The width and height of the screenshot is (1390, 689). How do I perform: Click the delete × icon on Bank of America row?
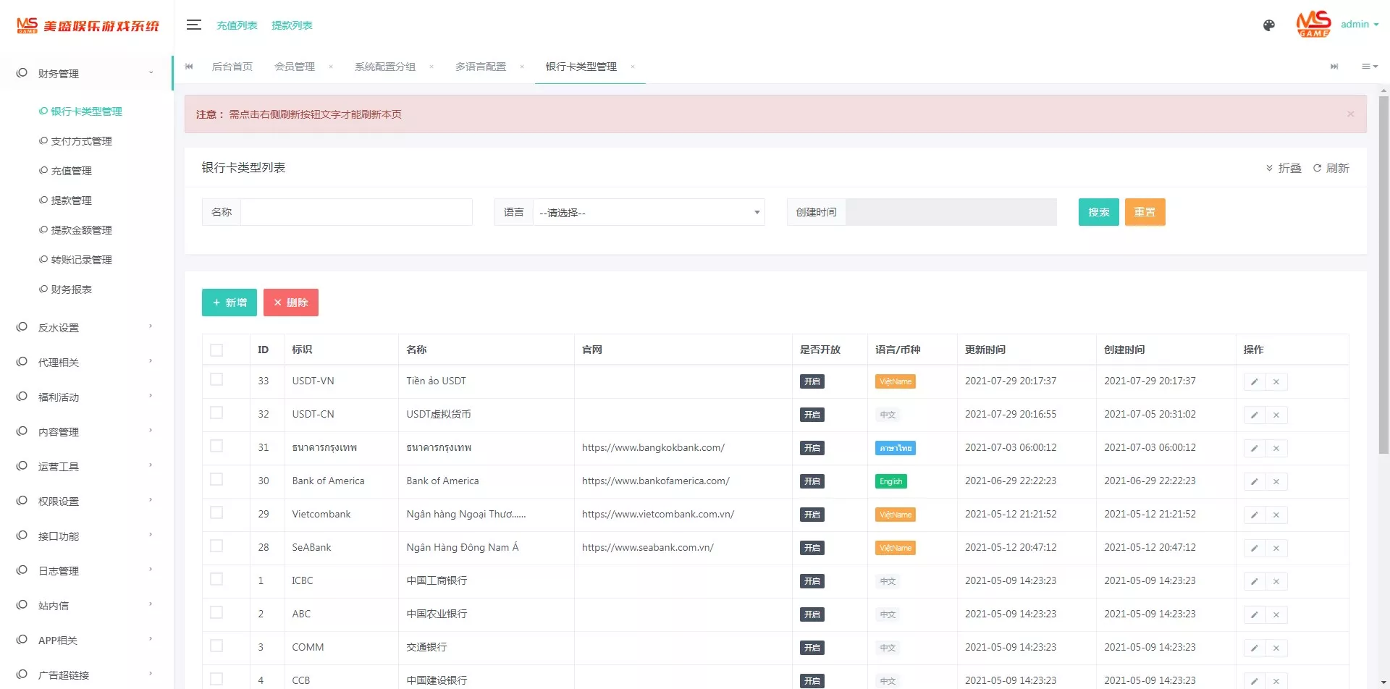(x=1276, y=481)
